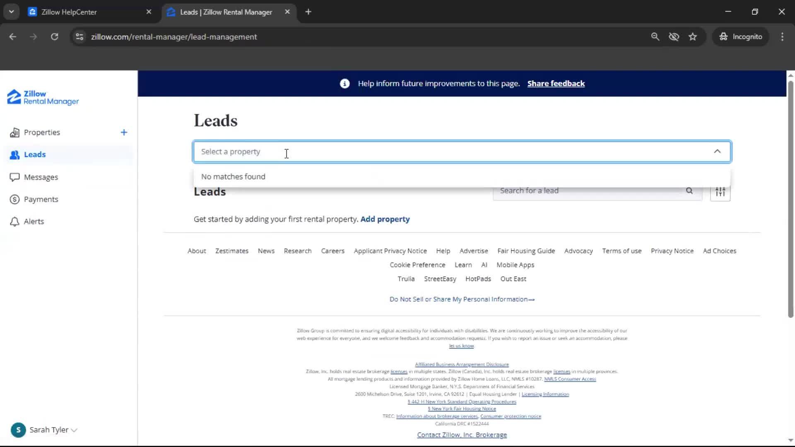Open Messages from the sidebar
The image size is (795, 447).
[x=41, y=177]
